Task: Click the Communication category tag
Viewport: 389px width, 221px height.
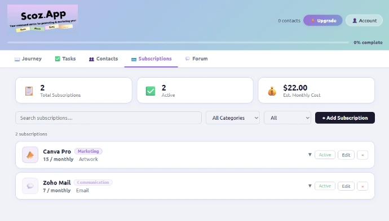Action: click(93, 182)
